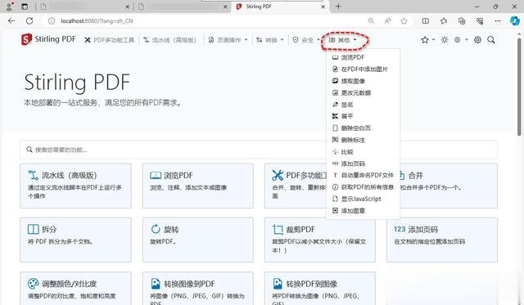
Task: Open 流水线（高级版） navbar item
Action: 169,40
